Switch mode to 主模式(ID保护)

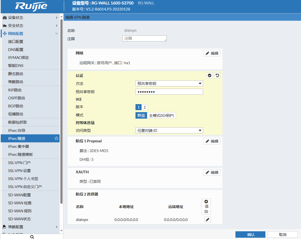coord(162,115)
